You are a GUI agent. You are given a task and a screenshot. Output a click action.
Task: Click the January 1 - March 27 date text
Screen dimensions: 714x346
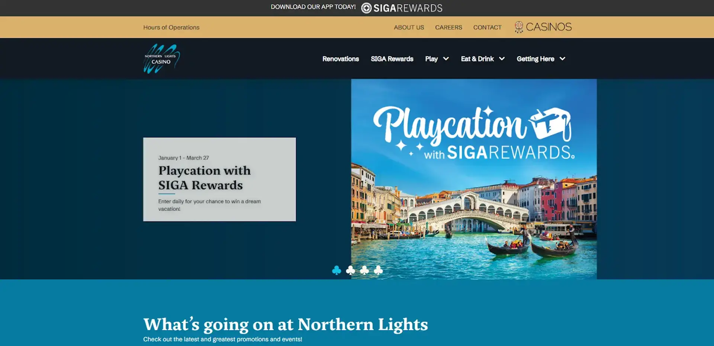coord(184,158)
